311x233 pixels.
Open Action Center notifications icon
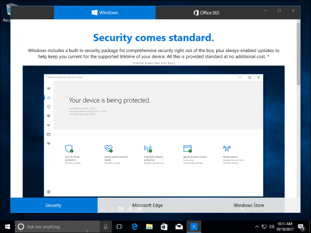point(301,227)
